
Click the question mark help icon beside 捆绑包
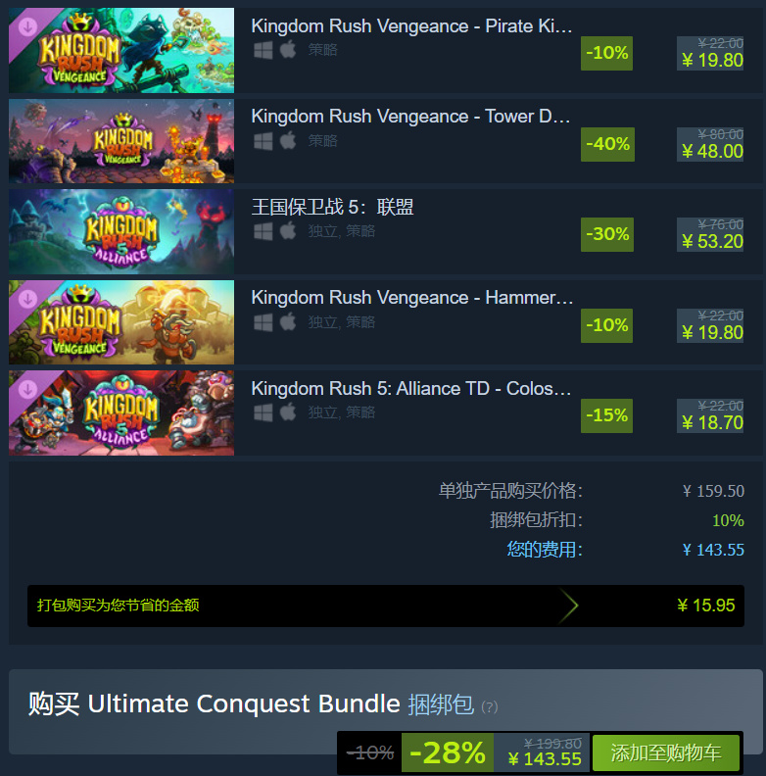tap(490, 706)
